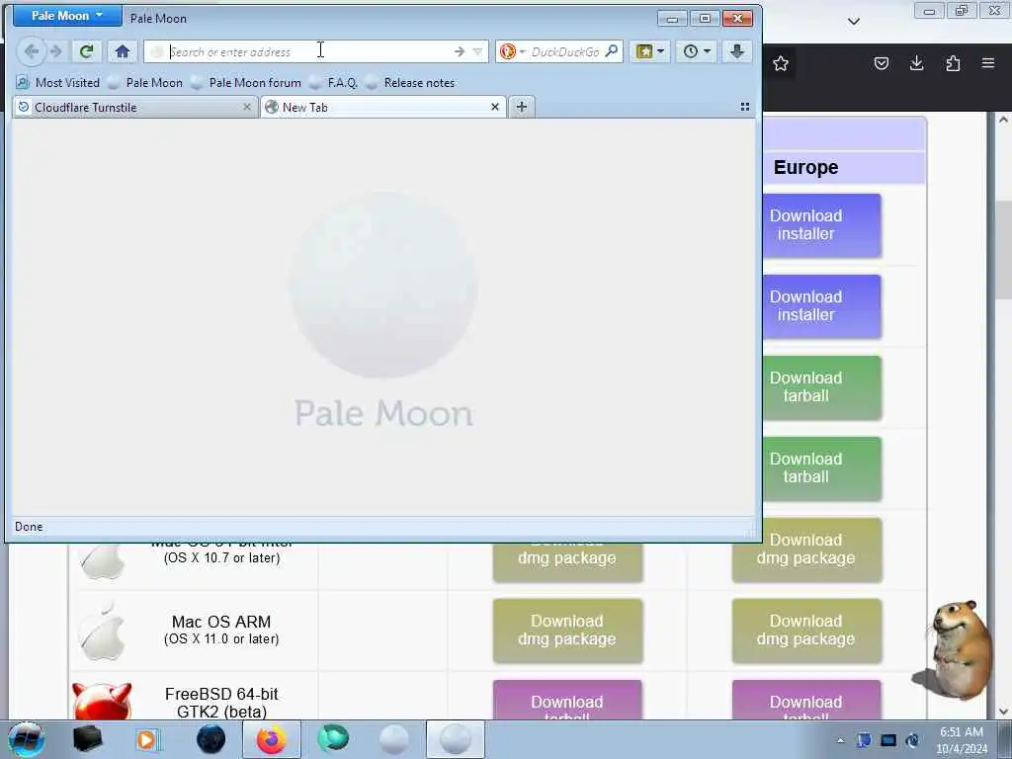Open the Pale Moon downloads arrow button
1012x759 pixels.
pos(737,51)
